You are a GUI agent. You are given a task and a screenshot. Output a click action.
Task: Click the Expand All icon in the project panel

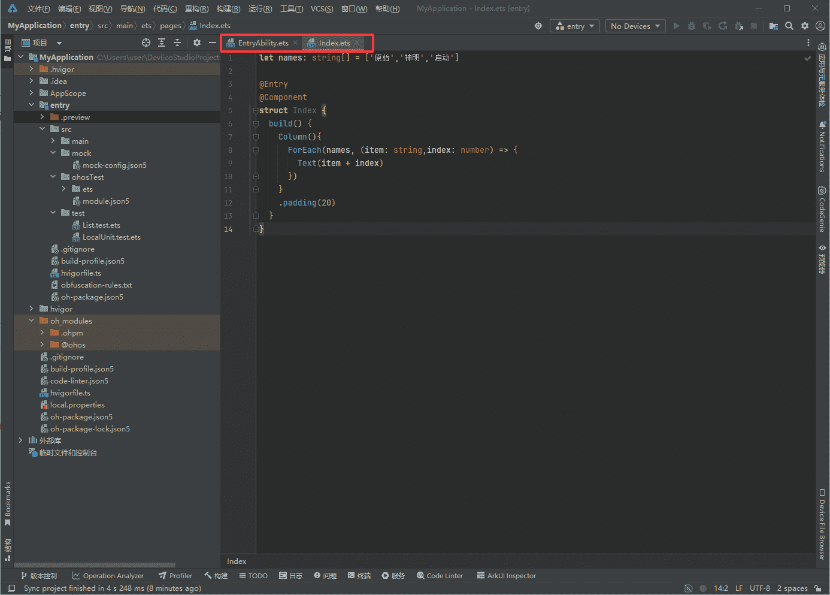point(162,43)
